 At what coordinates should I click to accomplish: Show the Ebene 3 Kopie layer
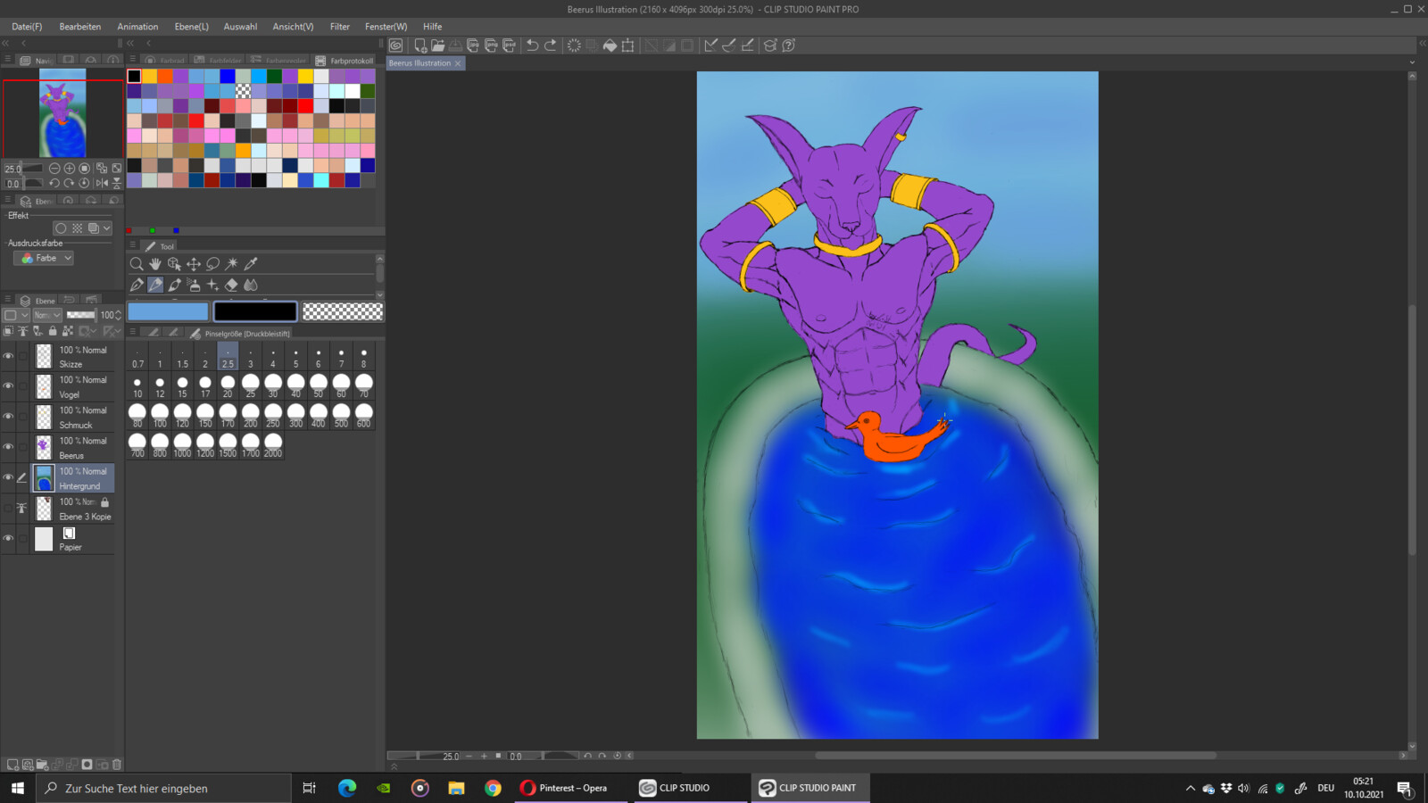coord(8,508)
